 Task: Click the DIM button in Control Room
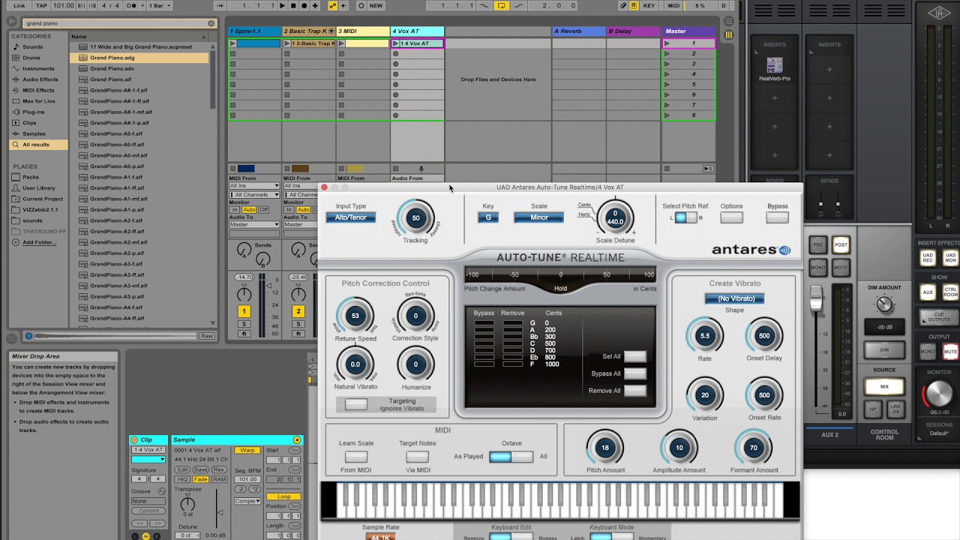[884, 350]
